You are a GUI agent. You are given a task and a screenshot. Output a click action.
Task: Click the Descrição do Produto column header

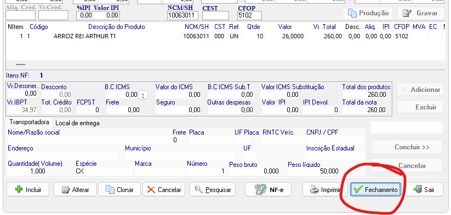pyautogui.click(x=117, y=27)
